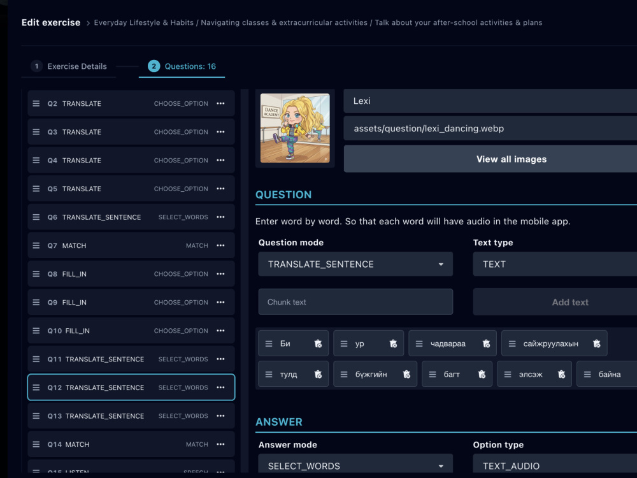Click the Add text button

coord(555,302)
